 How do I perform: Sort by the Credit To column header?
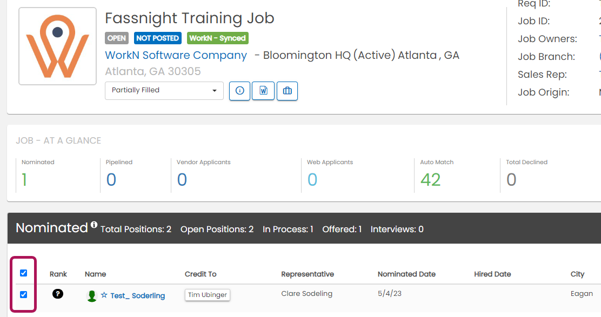click(201, 274)
